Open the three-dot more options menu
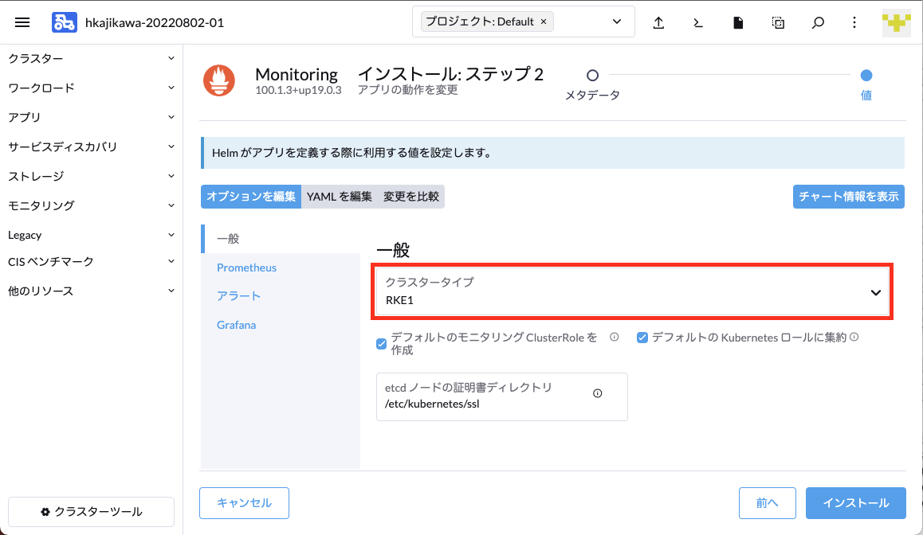This screenshot has height=535, width=923. (854, 23)
